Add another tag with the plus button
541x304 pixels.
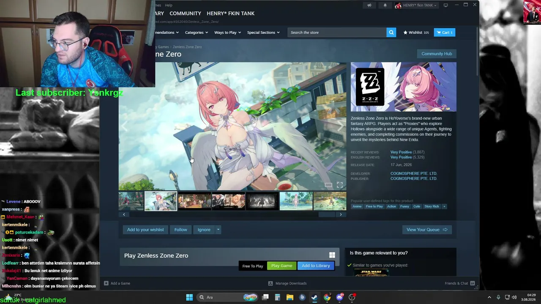444,206
